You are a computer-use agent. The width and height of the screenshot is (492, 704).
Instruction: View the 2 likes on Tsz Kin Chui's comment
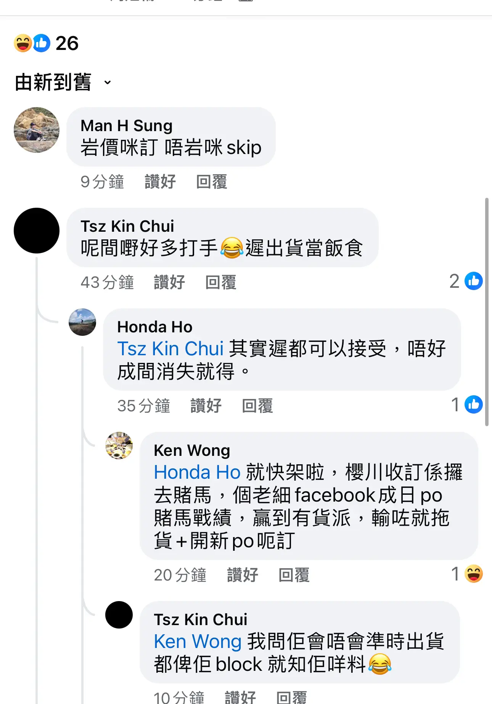pos(466,281)
